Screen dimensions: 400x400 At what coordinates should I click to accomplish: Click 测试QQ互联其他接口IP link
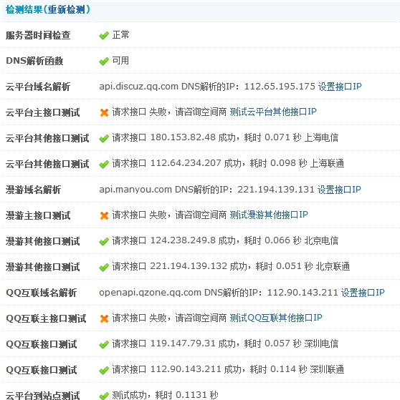click(276, 318)
